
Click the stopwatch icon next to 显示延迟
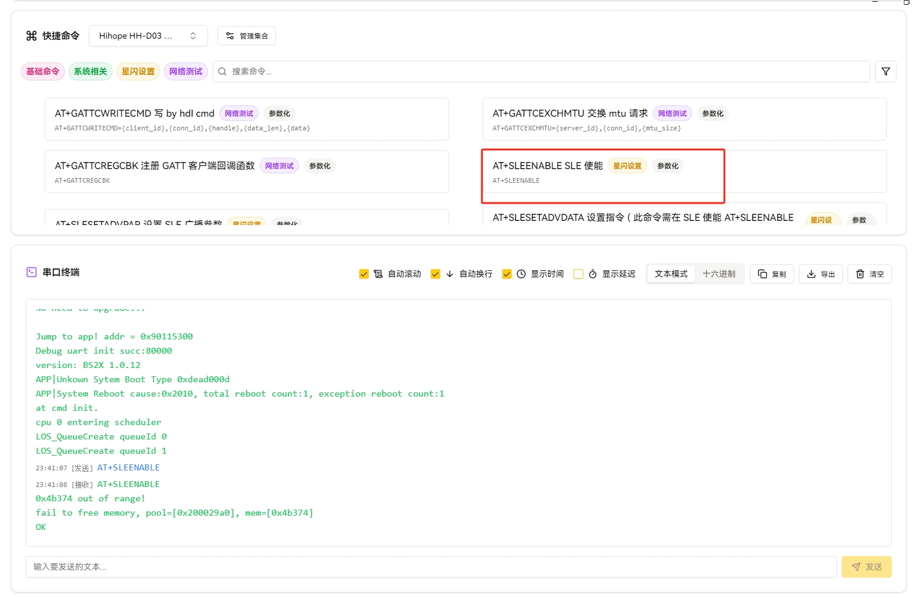(x=593, y=274)
